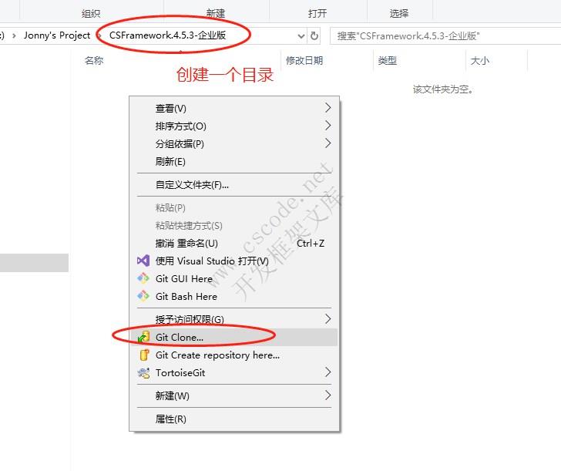Expand the 排序方式(O) submenu arrow
The height and width of the screenshot is (471, 561).
pyautogui.click(x=328, y=126)
